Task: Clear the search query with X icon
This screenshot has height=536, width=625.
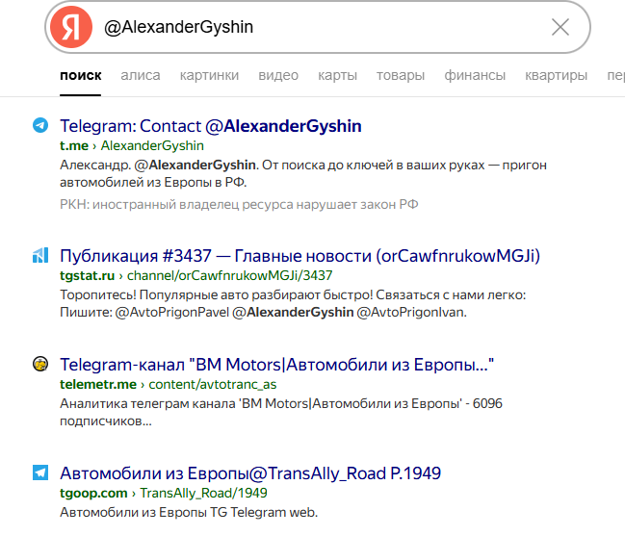Action: 560,27
